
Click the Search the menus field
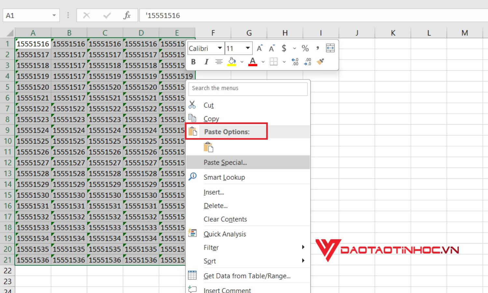(x=248, y=88)
